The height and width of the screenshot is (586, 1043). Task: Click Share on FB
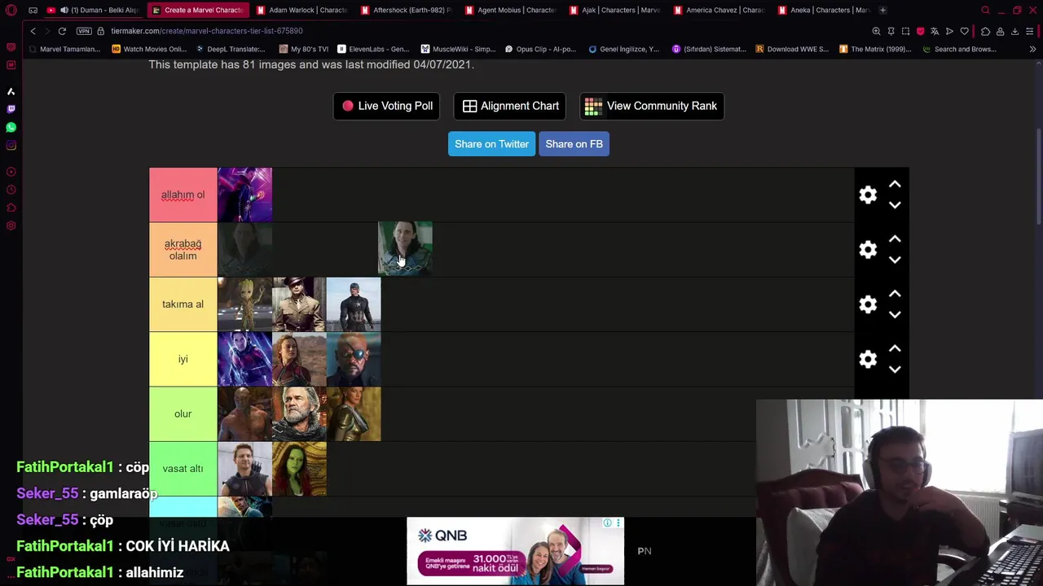pyautogui.click(x=574, y=144)
